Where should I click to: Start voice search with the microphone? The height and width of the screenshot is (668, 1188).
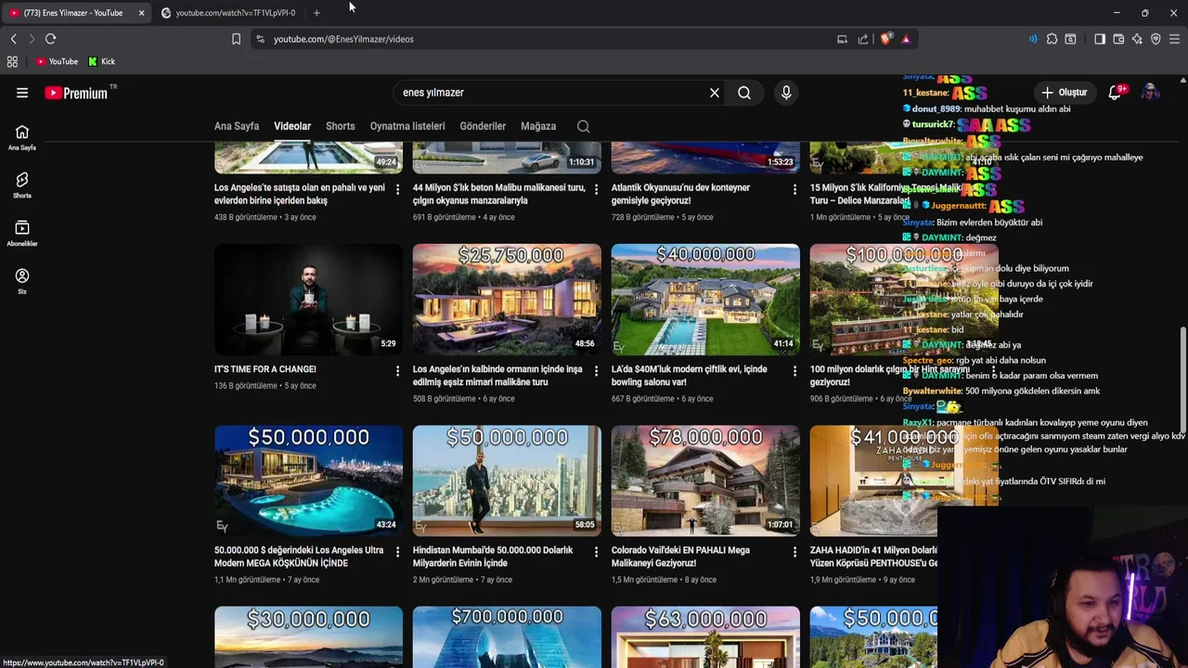(786, 93)
